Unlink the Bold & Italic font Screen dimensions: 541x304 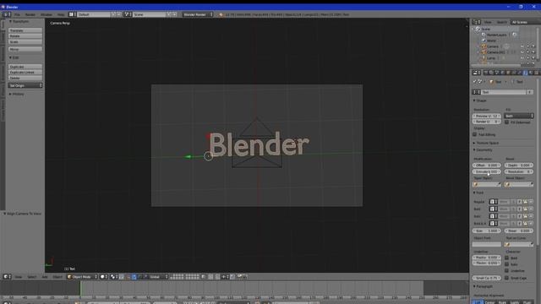tap(531, 223)
